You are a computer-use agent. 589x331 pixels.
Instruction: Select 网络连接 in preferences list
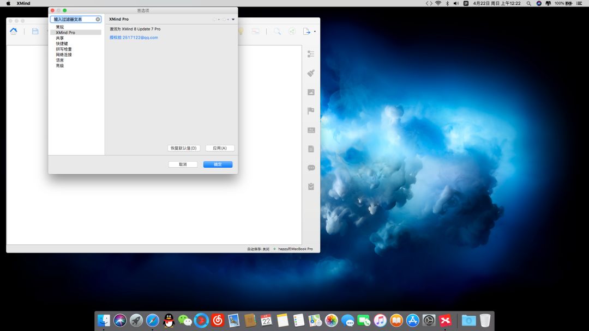click(x=63, y=55)
